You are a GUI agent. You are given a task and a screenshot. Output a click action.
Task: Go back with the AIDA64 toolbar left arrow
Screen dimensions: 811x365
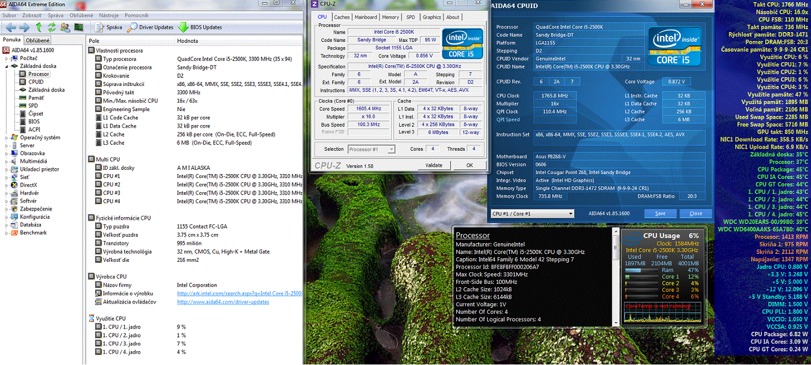[x=10, y=27]
